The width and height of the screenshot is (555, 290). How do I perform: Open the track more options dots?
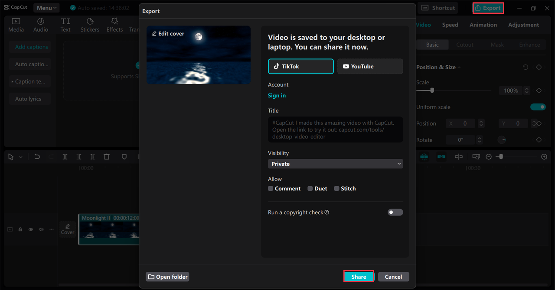[x=52, y=229]
